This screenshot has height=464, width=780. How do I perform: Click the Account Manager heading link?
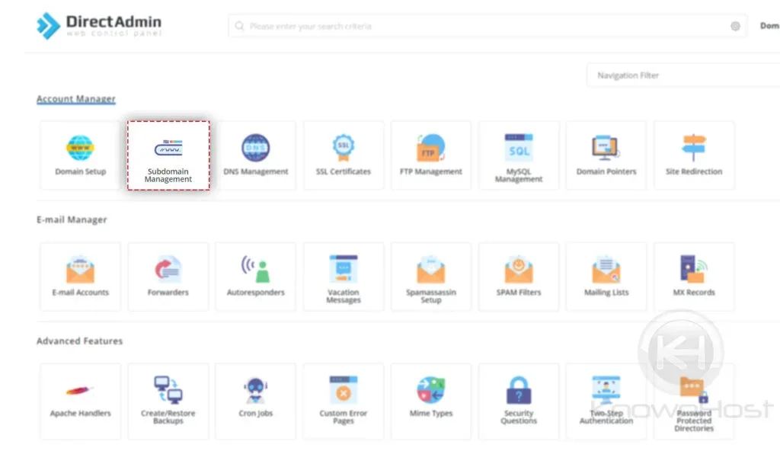tap(75, 99)
